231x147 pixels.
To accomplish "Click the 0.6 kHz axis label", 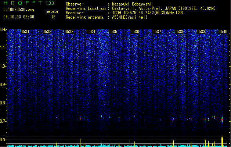I will 3,140.
